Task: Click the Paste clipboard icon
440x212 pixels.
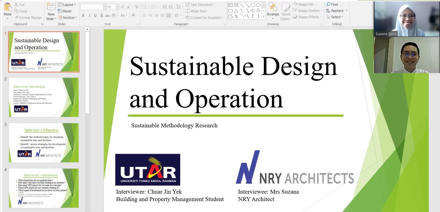Action: pyautogui.click(x=7, y=8)
